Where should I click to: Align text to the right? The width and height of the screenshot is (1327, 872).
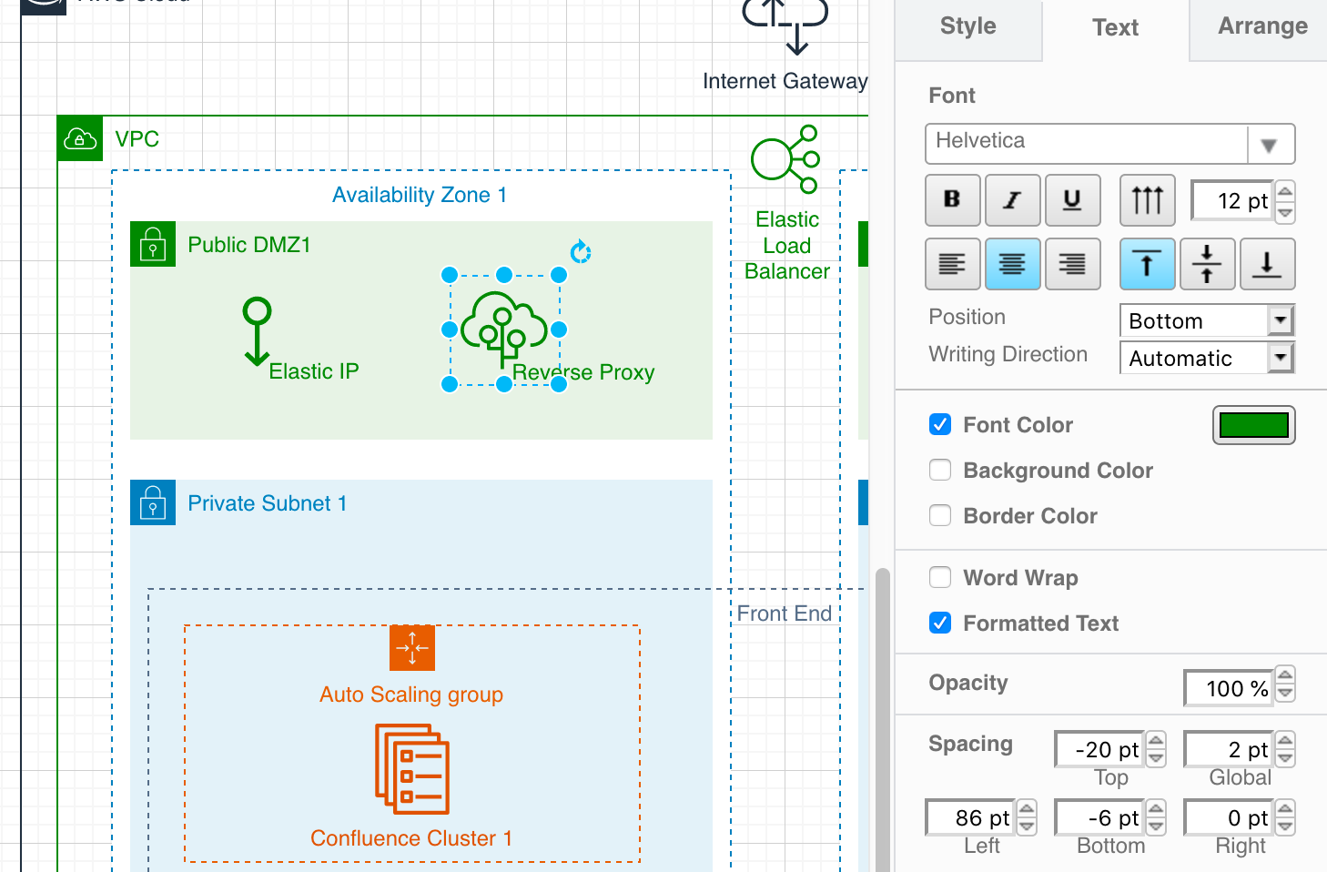tap(1072, 264)
